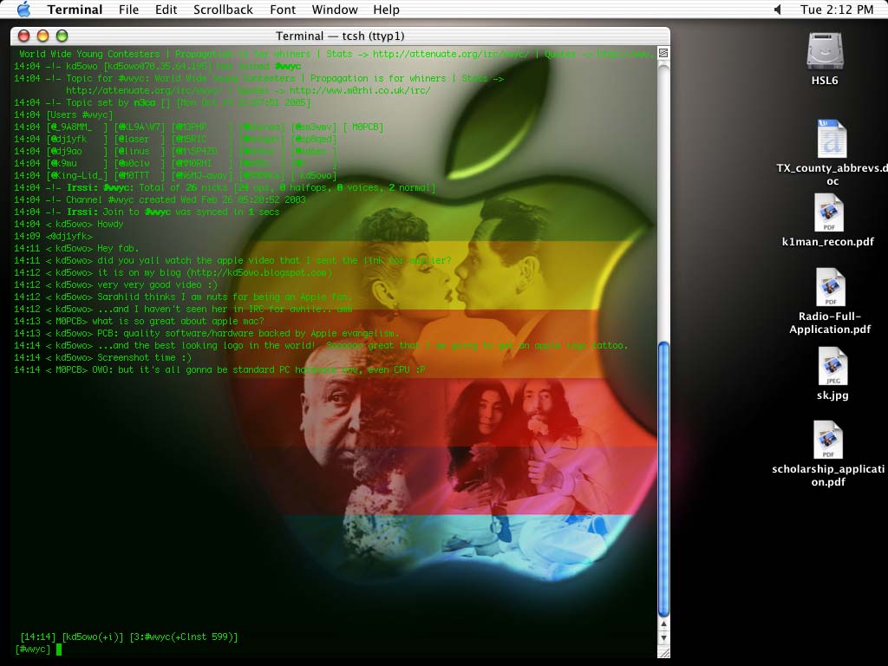Click the irssi status bar [3:#wwyc(+Clnst 599)]
The width and height of the screenshot is (888, 666).
point(184,637)
